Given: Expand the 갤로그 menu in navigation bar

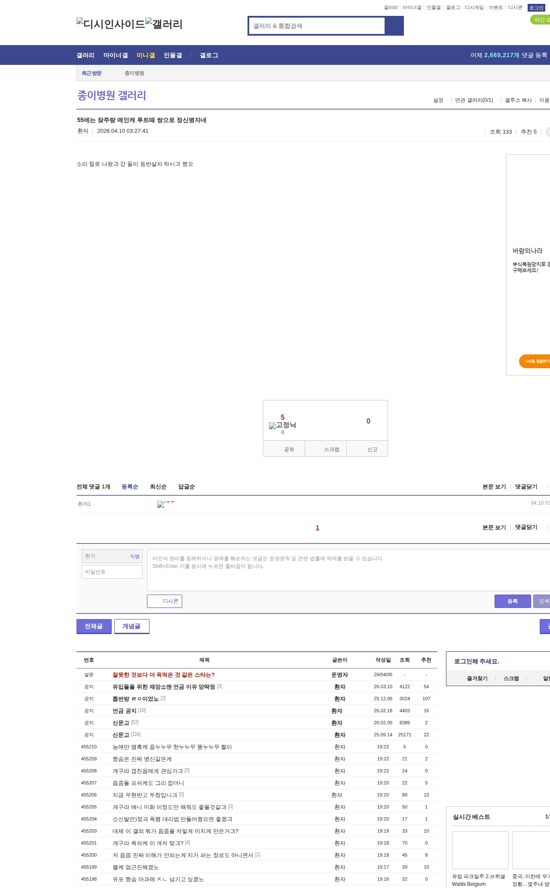Looking at the screenshot, I should pyautogui.click(x=209, y=55).
